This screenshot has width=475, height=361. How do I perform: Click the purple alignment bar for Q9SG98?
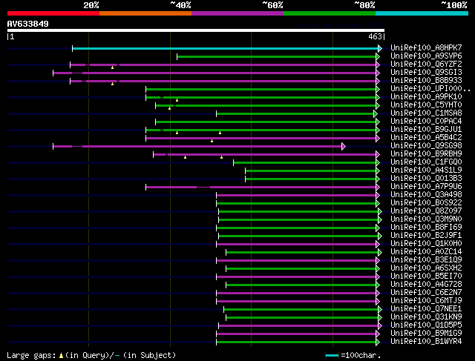pos(197,147)
